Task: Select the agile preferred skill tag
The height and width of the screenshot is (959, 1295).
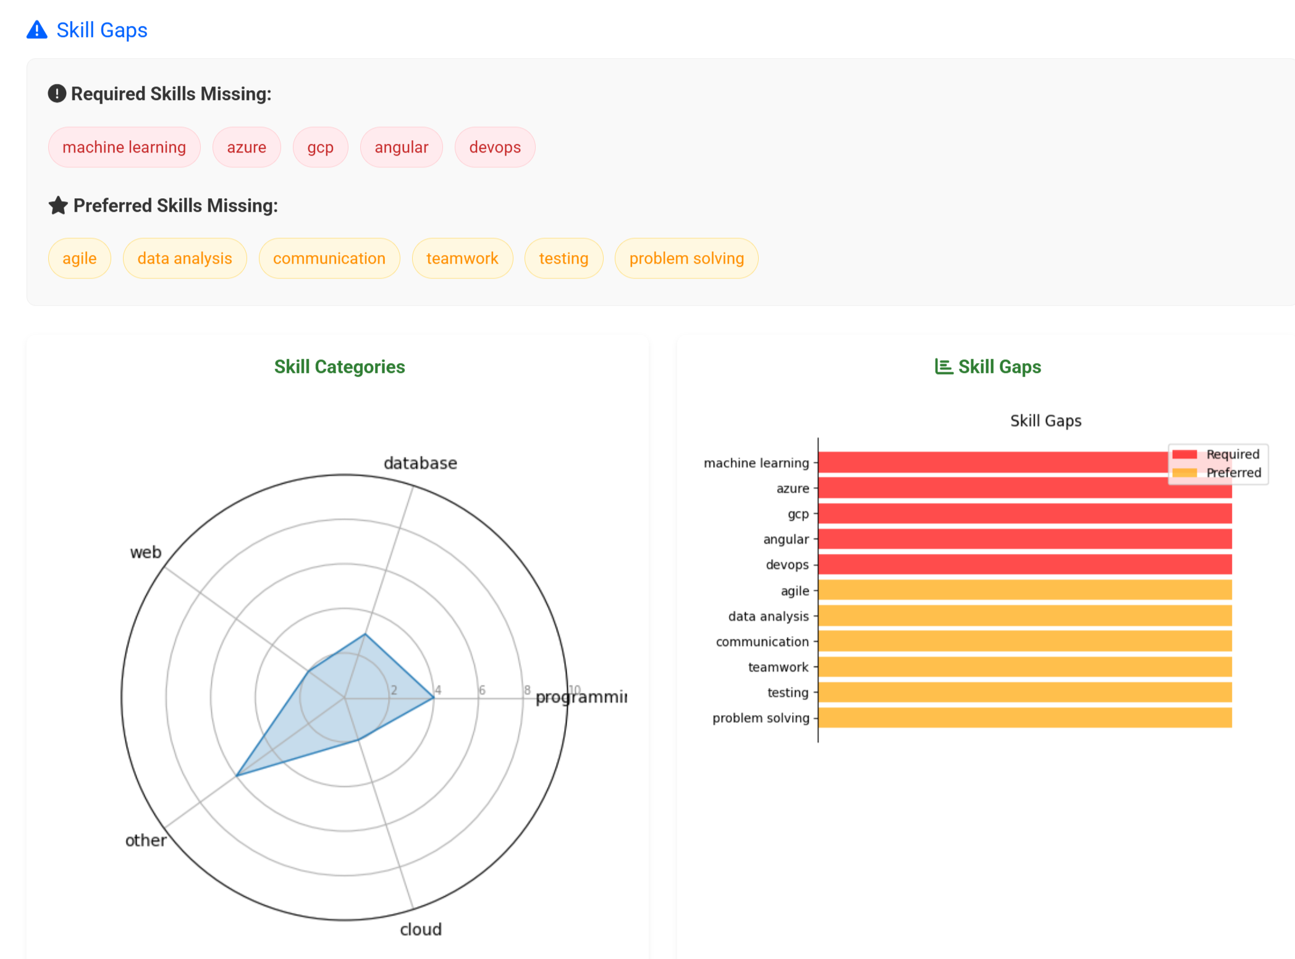Action: click(79, 258)
